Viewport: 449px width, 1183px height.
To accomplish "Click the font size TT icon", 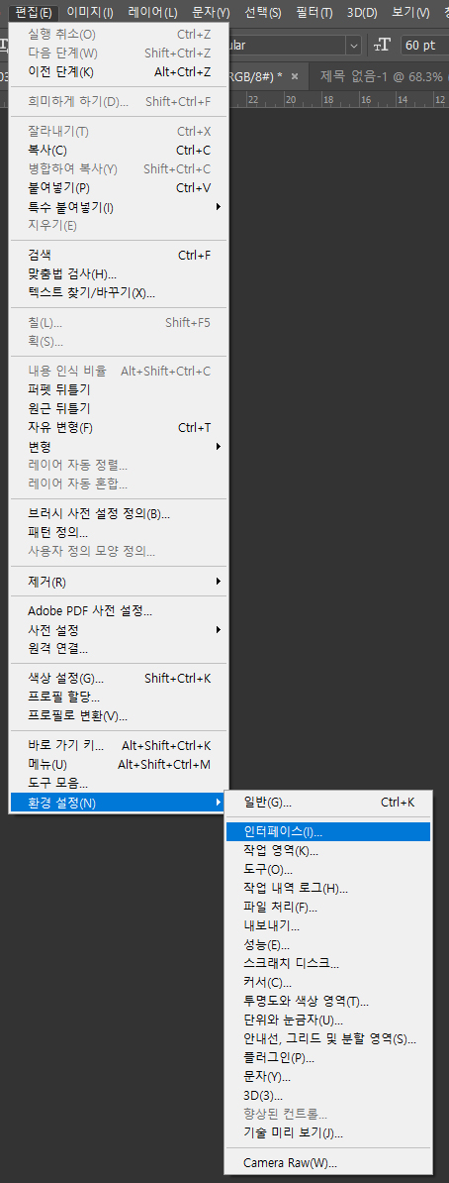I will [x=383, y=46].
